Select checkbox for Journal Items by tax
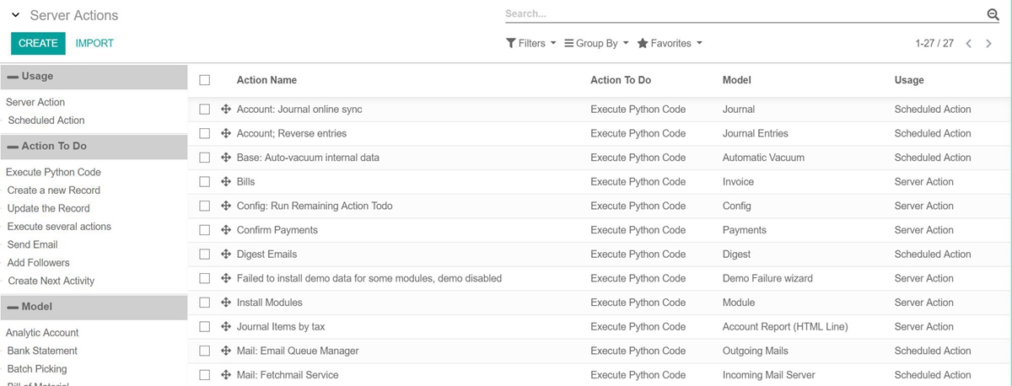 click(x=205, y=327)
